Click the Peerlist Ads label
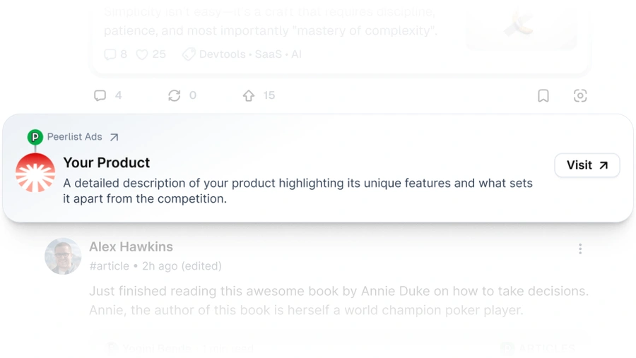636x358 pixels. point(75,137)
